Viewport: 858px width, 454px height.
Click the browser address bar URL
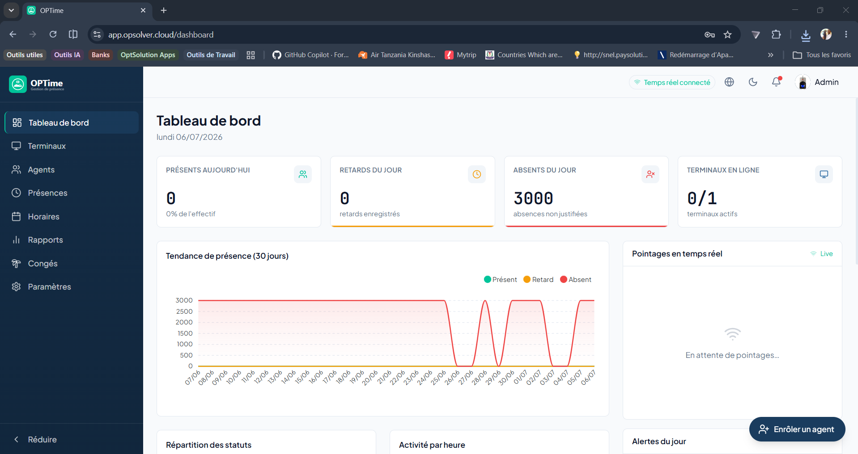tap(161, 34)
